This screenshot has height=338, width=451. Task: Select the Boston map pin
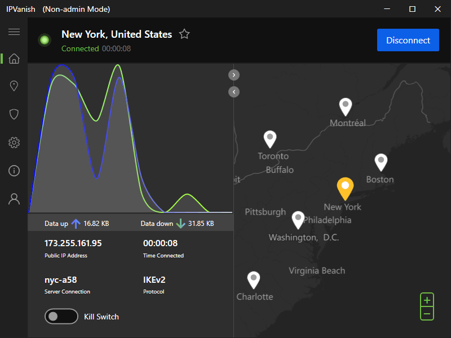pyautogui.click(x=381, y=162)
